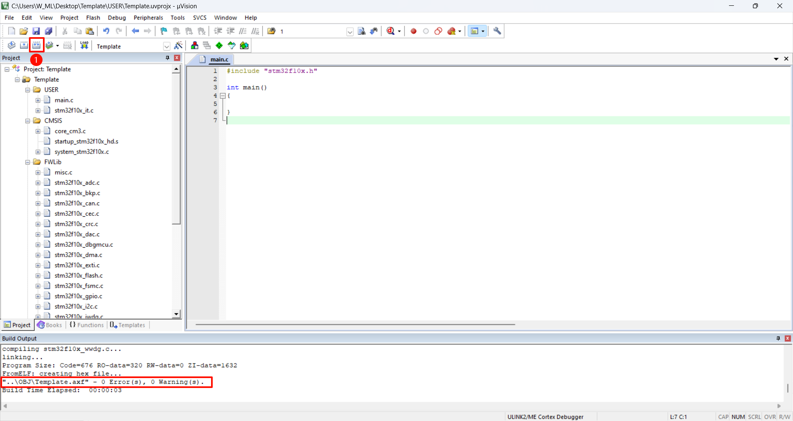
Task: Collapse the code fold at line 4
Action: pos(223,96)
